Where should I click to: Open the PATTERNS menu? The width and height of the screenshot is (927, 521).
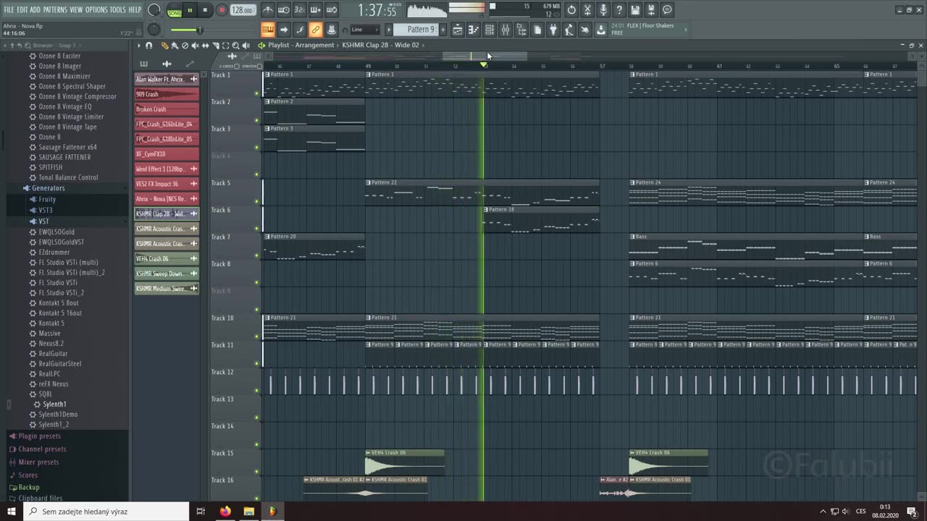tap(55, 9)
